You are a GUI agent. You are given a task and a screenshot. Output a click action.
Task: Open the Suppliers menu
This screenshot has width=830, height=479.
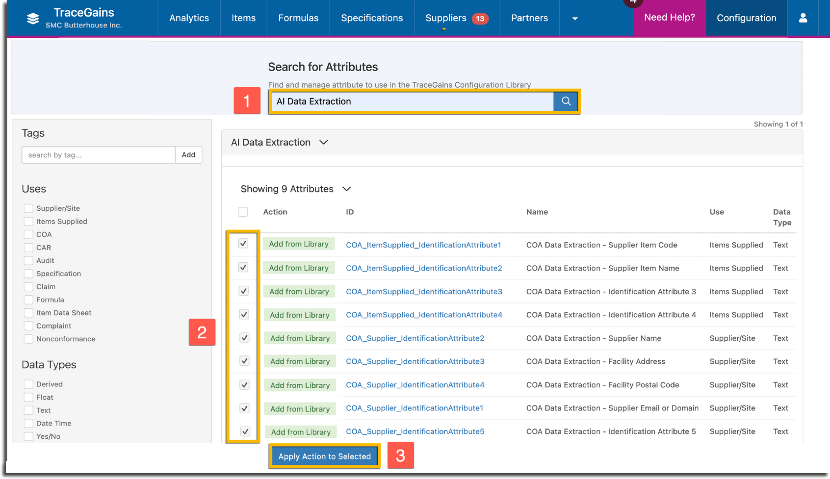pos(446,18)
